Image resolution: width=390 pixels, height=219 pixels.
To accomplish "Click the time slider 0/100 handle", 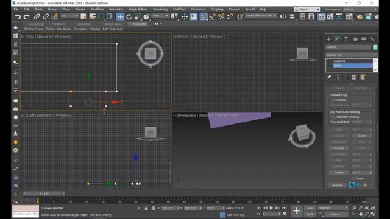I will pyautogui.click(x=44, y=193).
